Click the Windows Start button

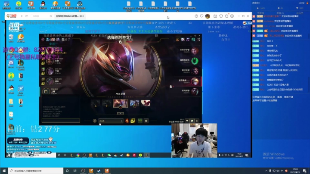click(x=4, y=171)
